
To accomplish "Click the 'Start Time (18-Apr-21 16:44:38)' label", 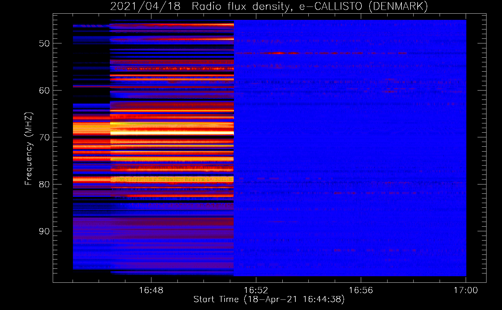I will click(269, 299).
